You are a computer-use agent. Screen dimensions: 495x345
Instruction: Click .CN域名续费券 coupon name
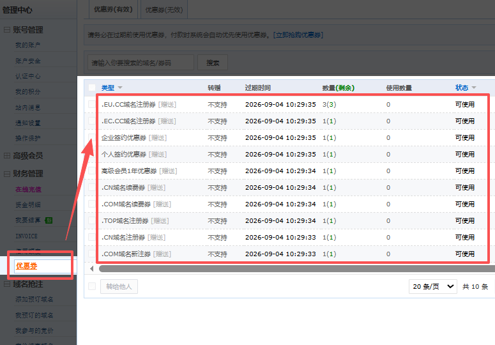123,188
